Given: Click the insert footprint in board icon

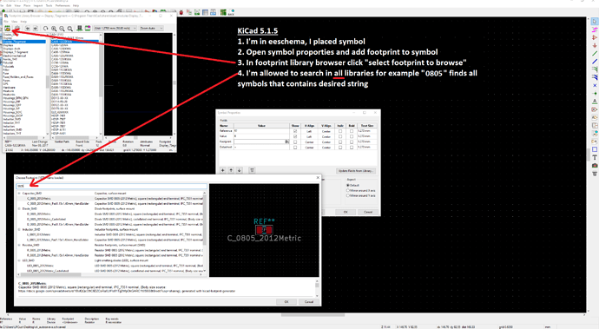Looking at the screenshot, I should click(x=88, y=29).
